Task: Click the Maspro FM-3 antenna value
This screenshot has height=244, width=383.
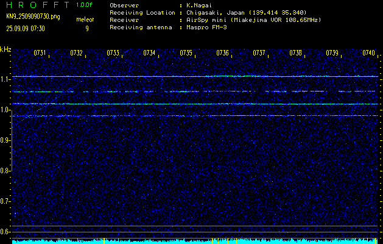Action: (x=206, y=27)
